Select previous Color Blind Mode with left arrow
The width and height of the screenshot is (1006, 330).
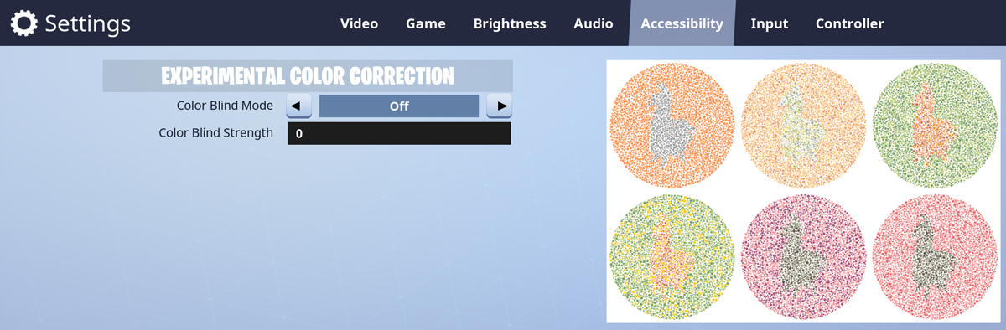coord(299,106)
